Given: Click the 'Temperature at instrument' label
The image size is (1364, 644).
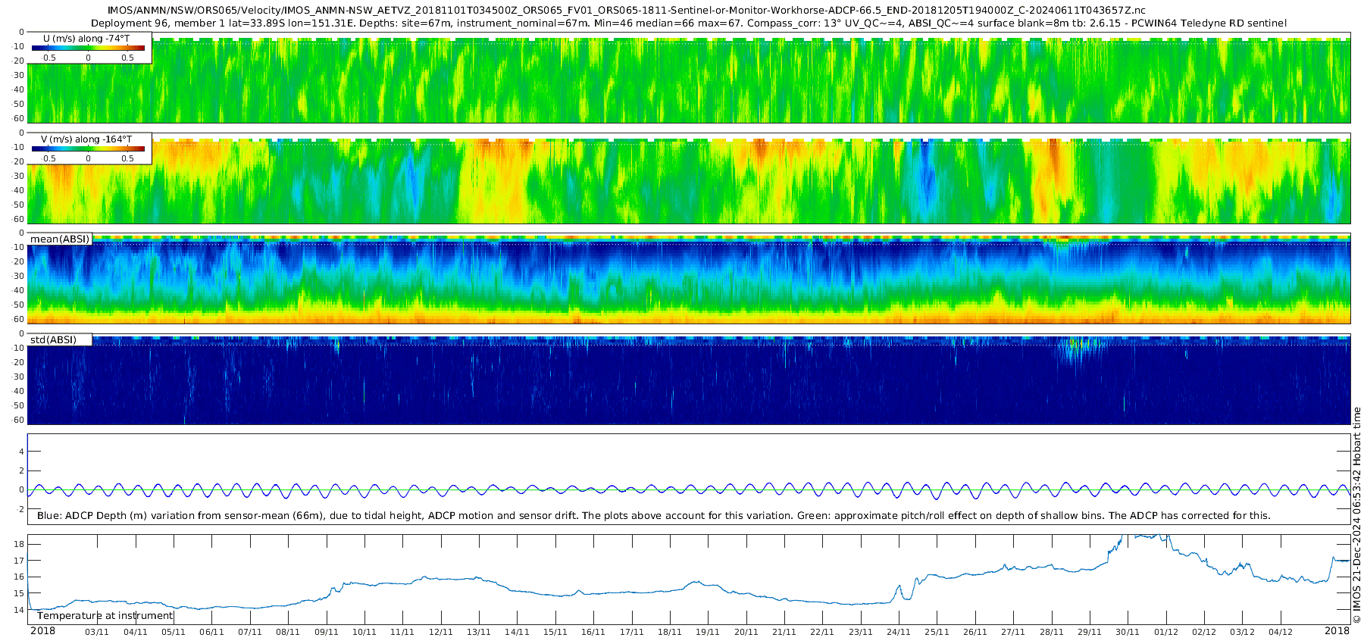Looking at the screenshot, I should (105, 615).
